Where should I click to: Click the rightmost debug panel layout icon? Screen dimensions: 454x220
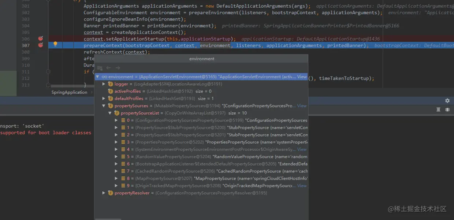[447, 109]
